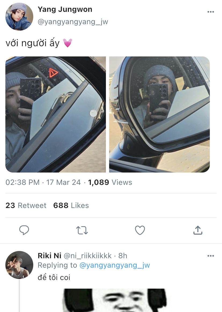Viewport: 222px width, 312px height.
Task: Open the tweet's three-dot more menu
Action: (x=211, y=12)
